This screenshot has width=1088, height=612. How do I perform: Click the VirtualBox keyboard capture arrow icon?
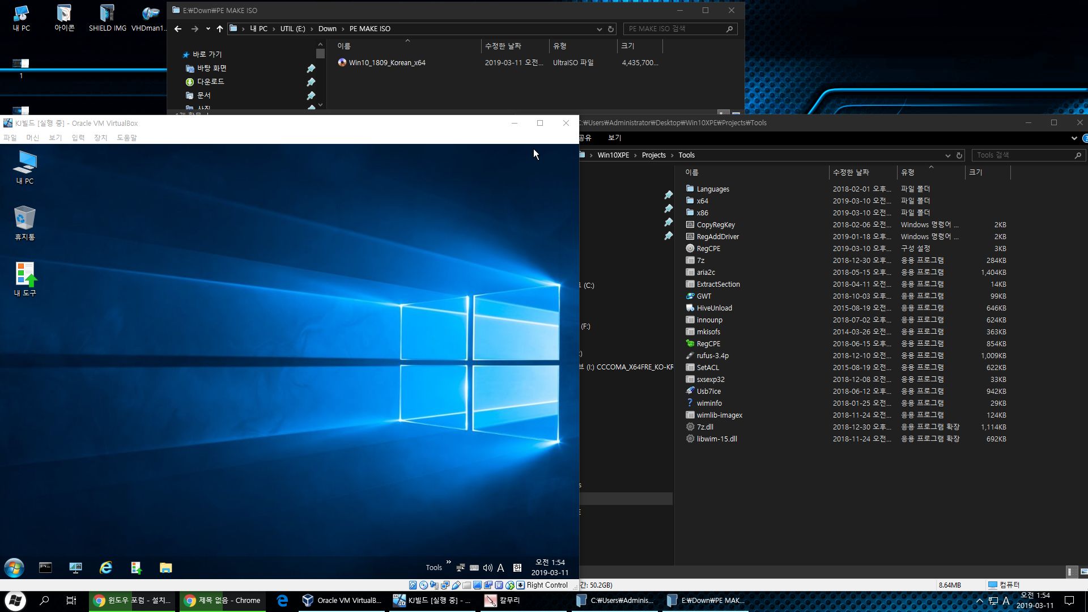coord(520,585)
